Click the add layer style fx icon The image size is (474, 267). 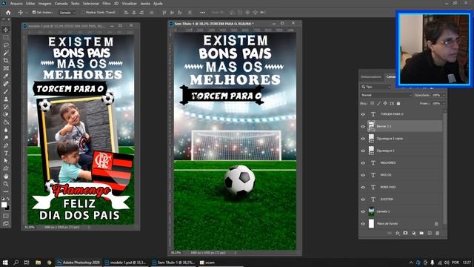coord(398,233)
